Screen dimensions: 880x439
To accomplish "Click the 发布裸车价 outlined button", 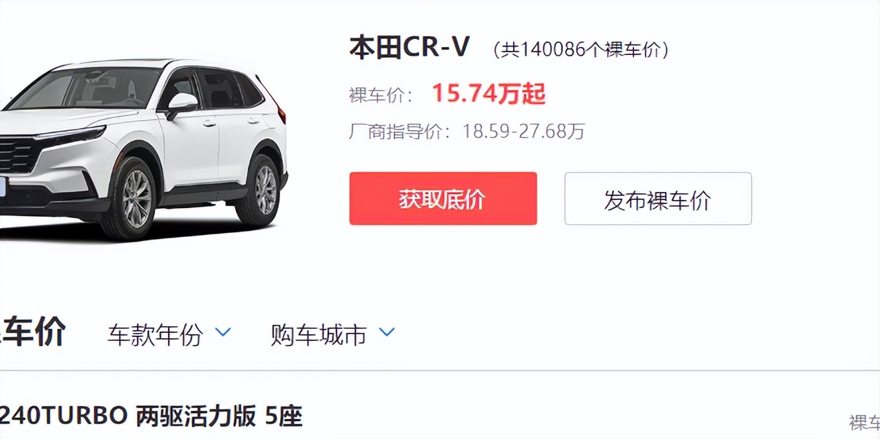I will pyautogui.click(x=658, y=199).
